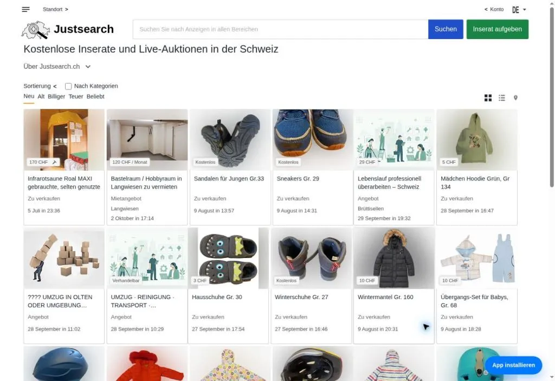
Task: Open the Mädchen Hoodie Grün photo
Action: (477, 140)
